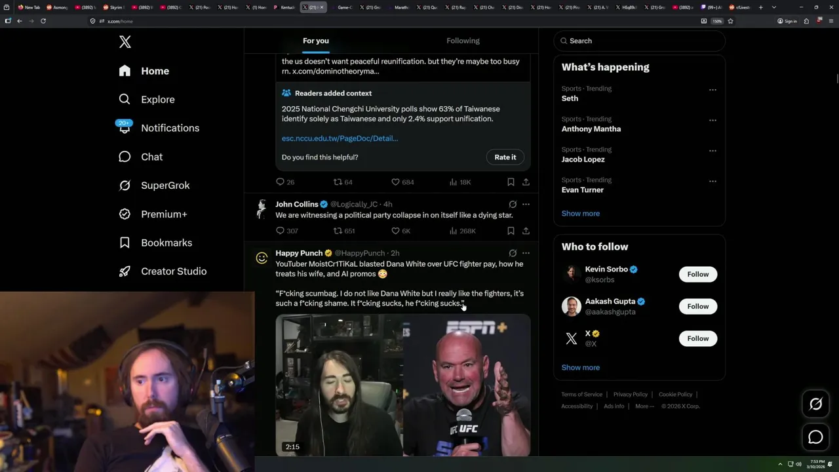Follow Kevin Sorbo
The image size is (839, 472).
(x=698, y=274)
